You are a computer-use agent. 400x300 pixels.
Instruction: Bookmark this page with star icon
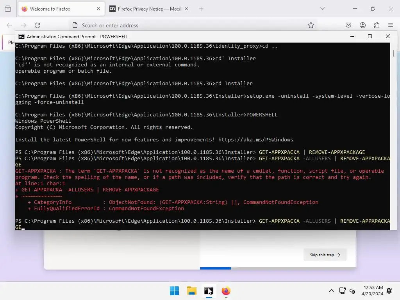coord(311,25)
